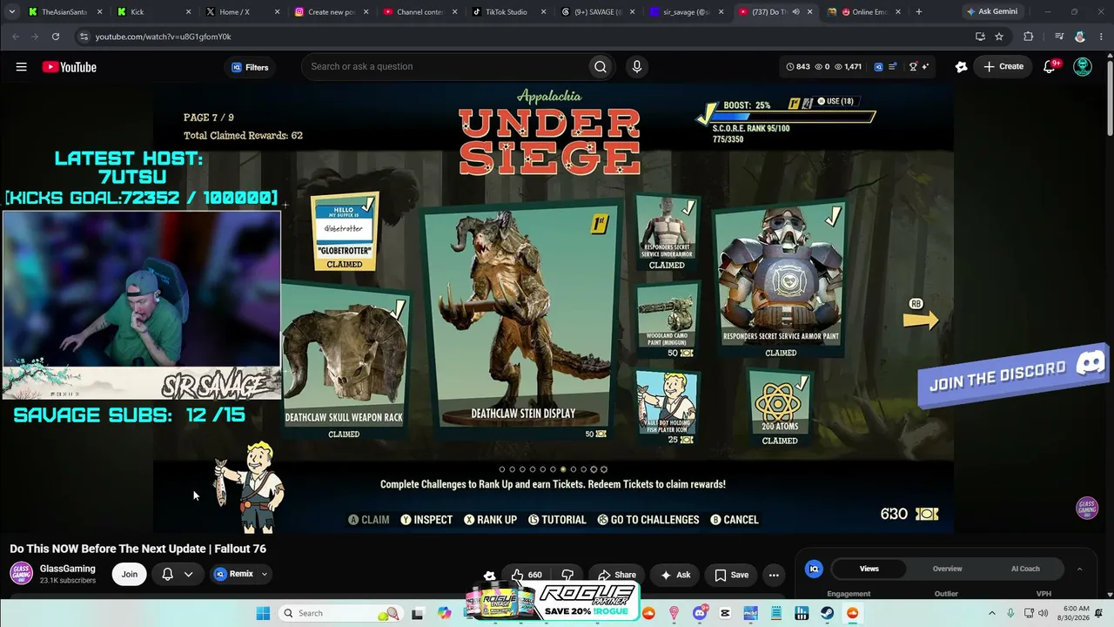The width and height of the screenshot is (1114, 627).
Task: Open Ask Gemini in the browser
Action: pos(991,12)
